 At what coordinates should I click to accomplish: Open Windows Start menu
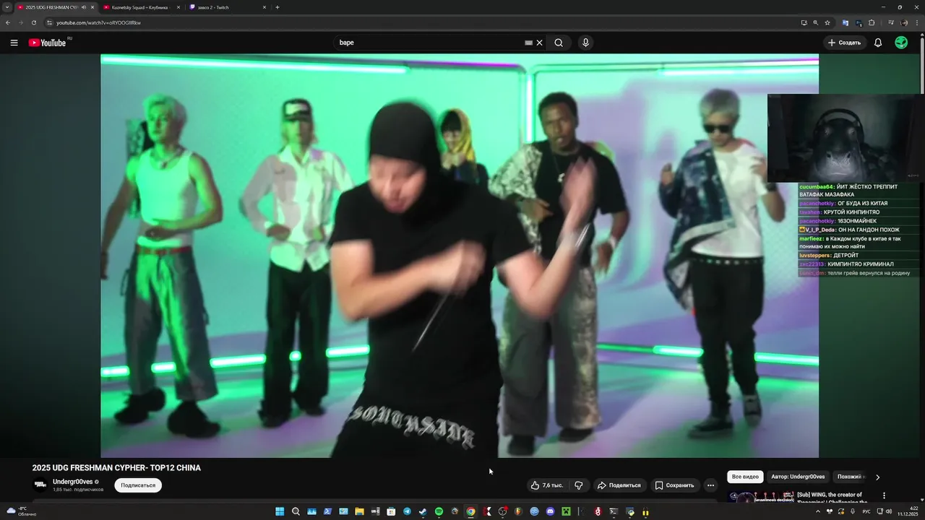[x=280, y=511]
